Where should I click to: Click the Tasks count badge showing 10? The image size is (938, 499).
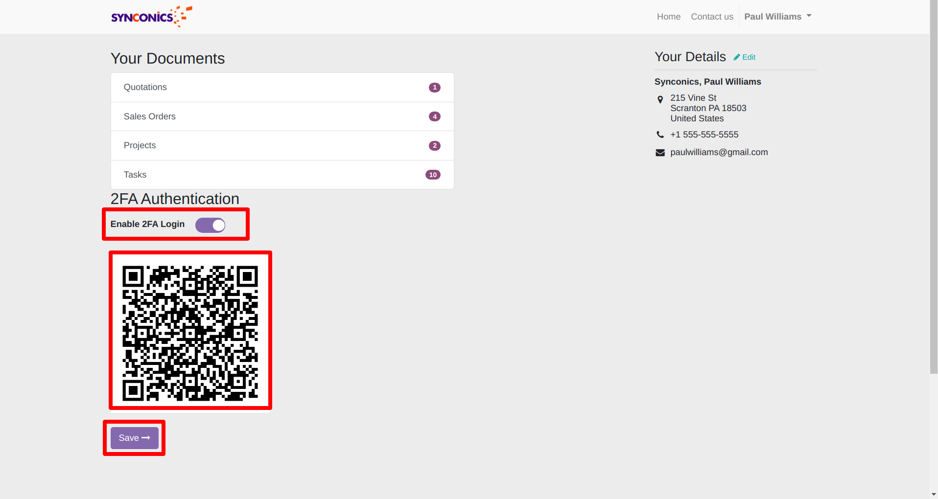click(433, 175)
